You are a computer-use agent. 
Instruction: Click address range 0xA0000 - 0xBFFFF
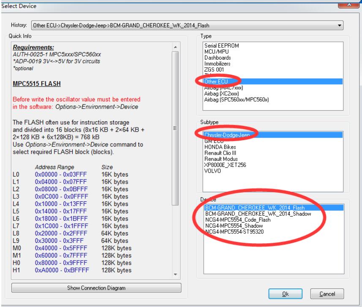coord(62,270)
